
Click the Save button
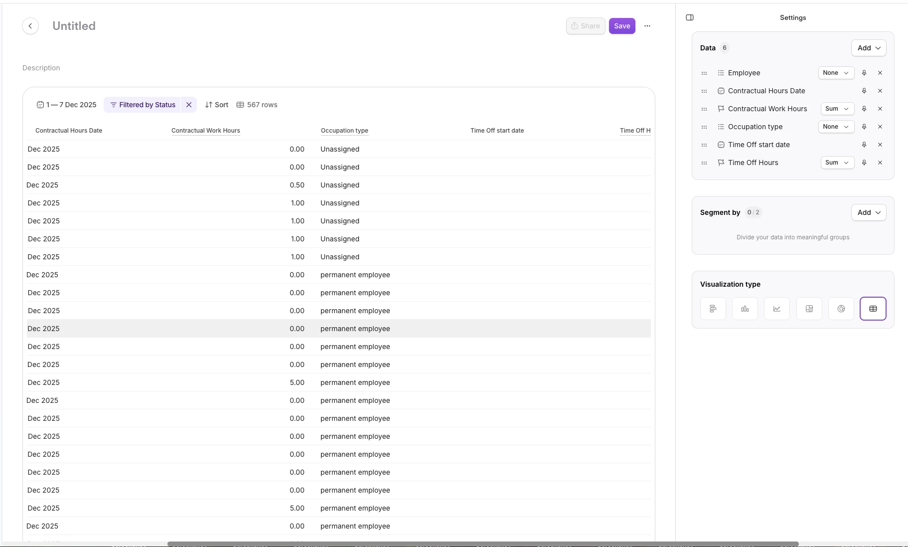[x=622, y=26]
